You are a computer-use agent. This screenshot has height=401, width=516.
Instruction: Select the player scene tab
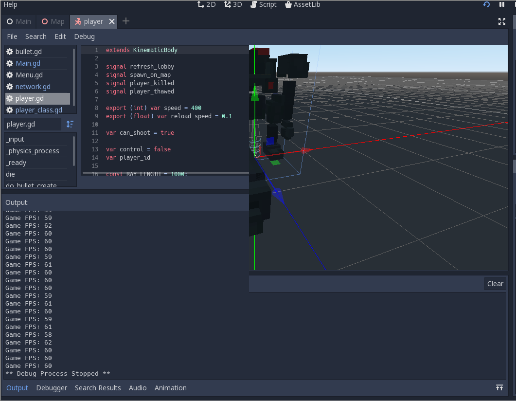(93, 21)
